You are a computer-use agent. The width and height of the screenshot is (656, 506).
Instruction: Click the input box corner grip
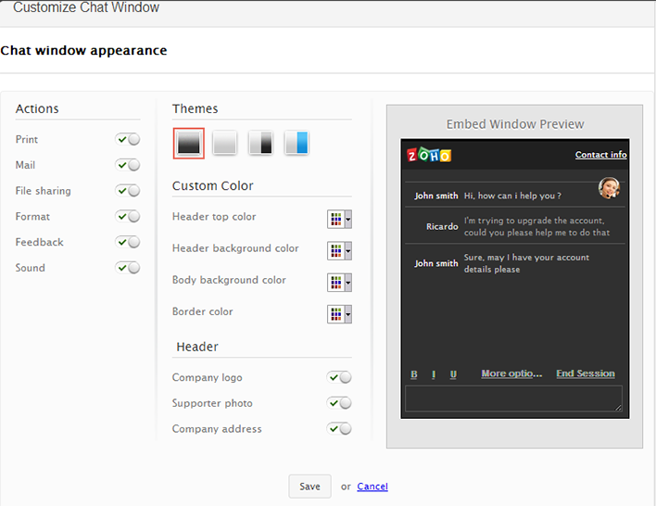click(x=618, y=407)
